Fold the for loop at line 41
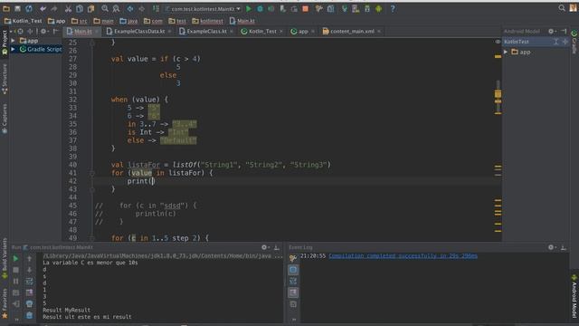The width and height of the screenshot is (579, 326). click(92, 173)
